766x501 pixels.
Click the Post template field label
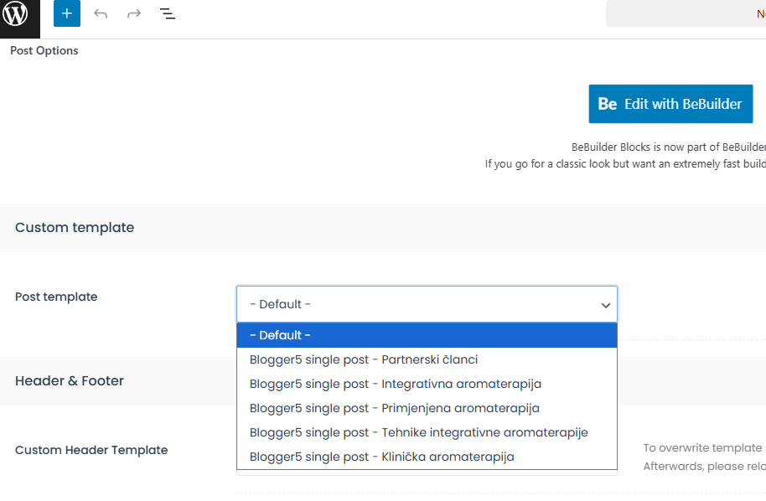pos(56,297)
